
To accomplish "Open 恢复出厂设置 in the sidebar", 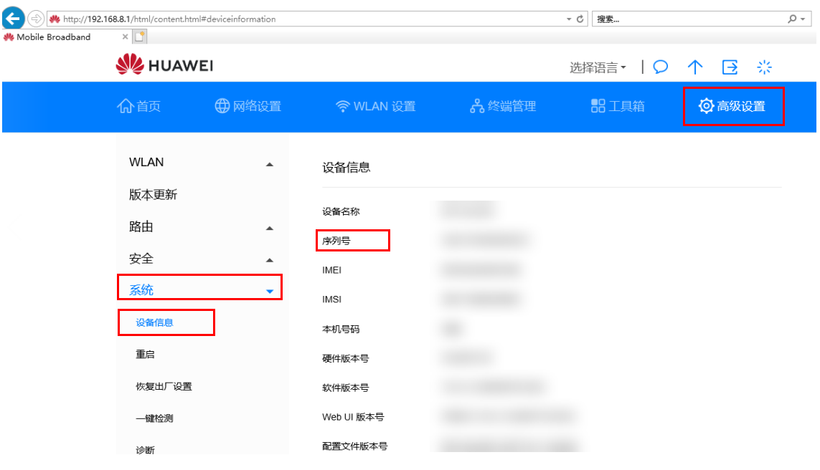I will (x=164, y=386).
